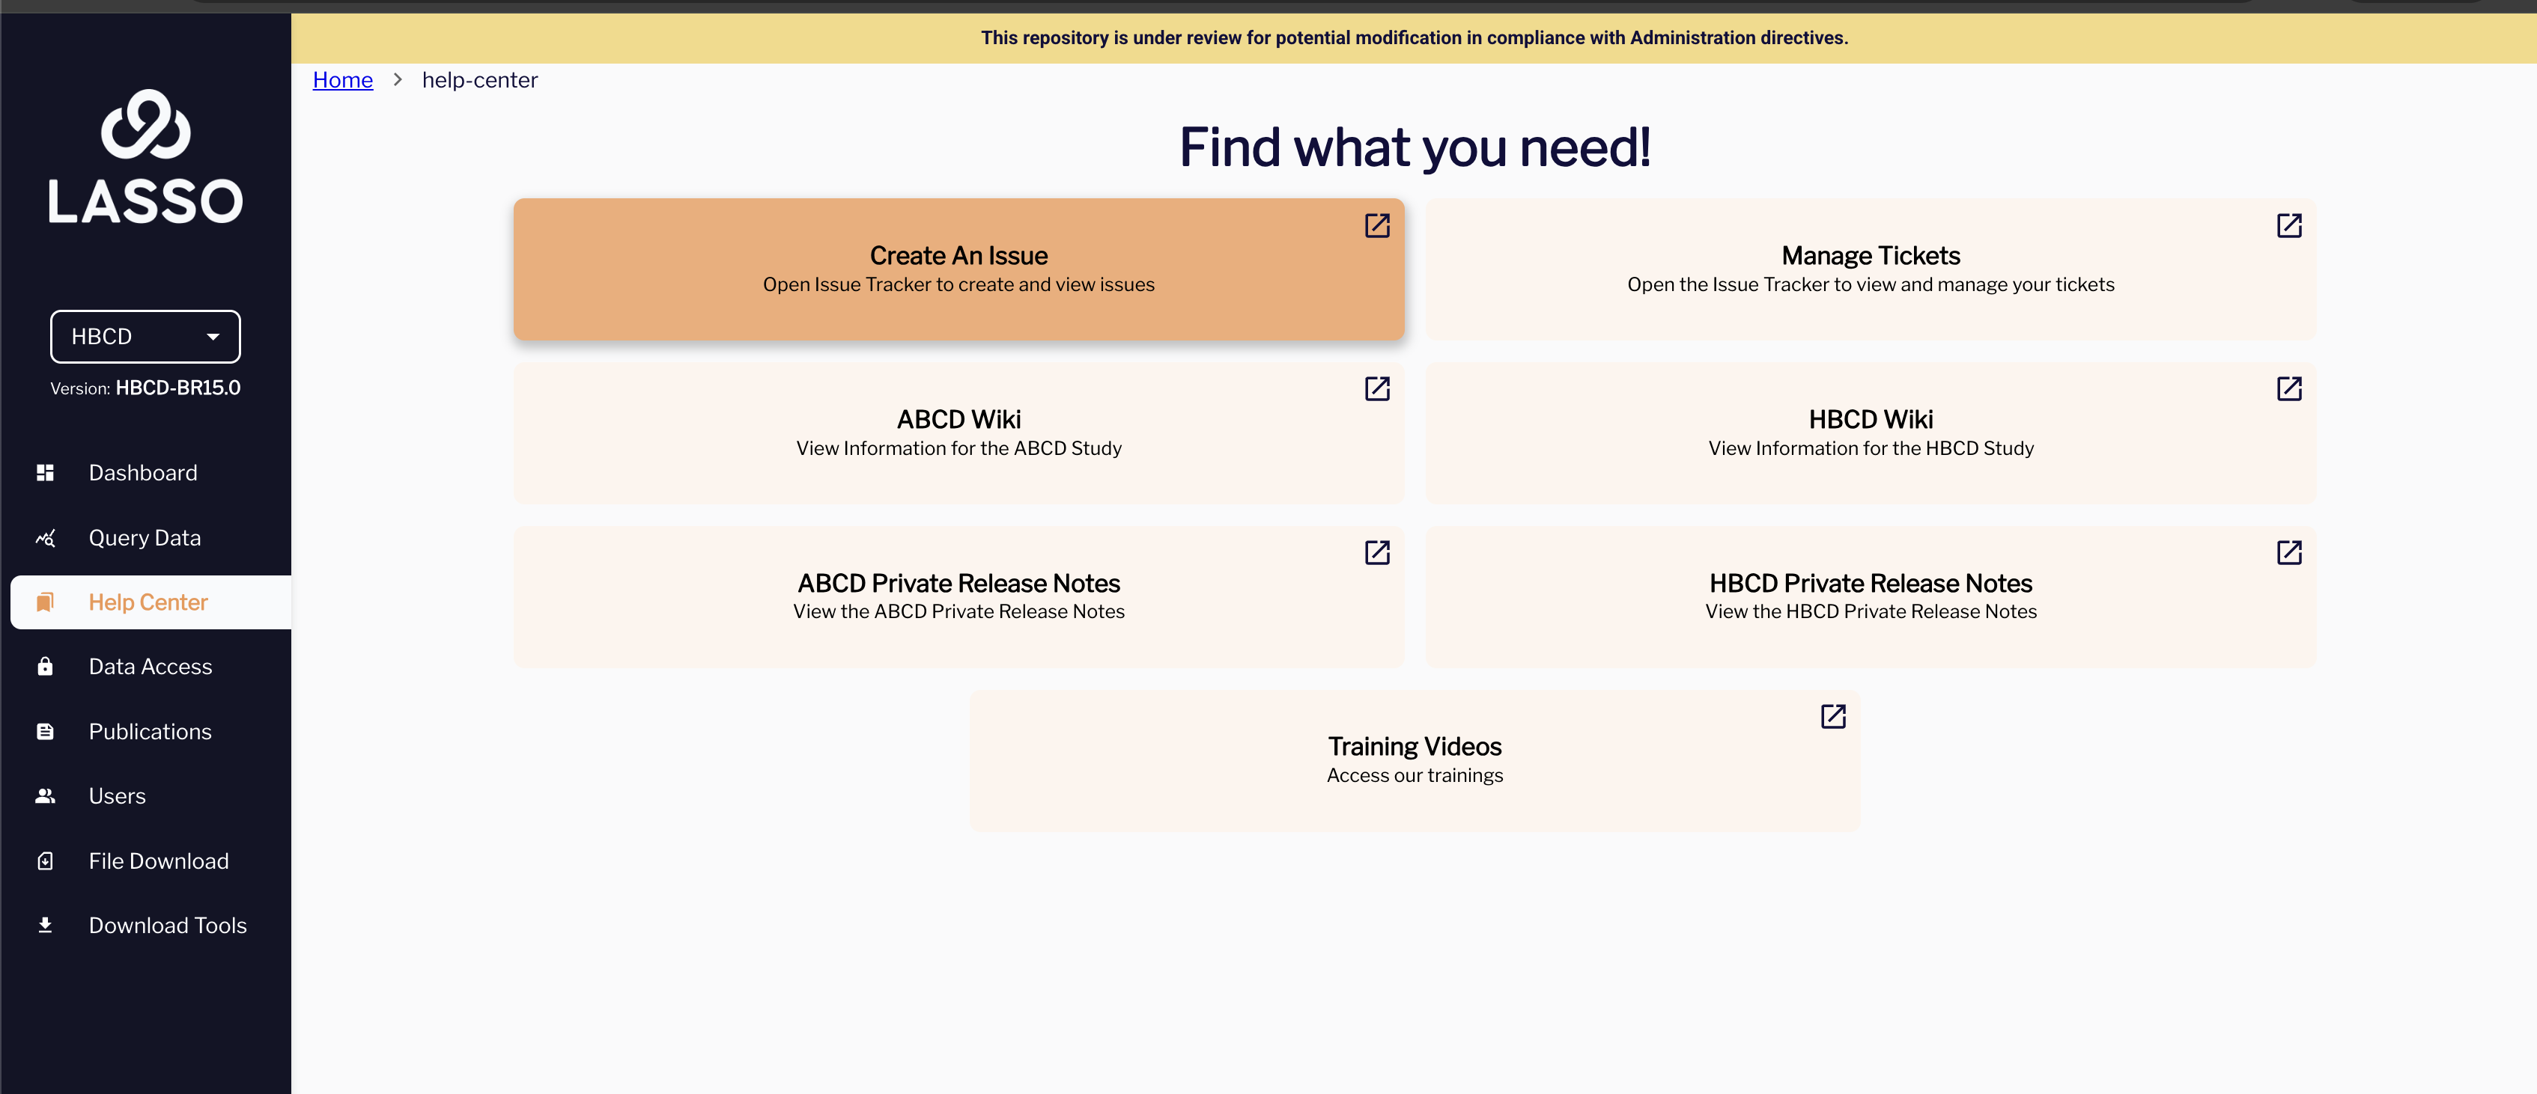Open ABCD Wiki card
The height and width of the screenshot is (1094, 2537).
click(x=958, y=433)
